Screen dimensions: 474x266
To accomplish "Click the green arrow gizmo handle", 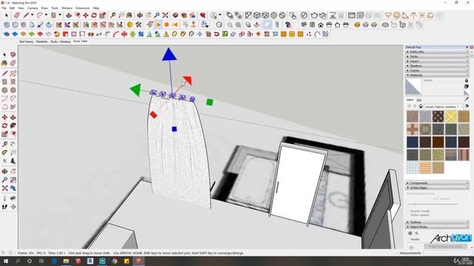I will [136, 90].
